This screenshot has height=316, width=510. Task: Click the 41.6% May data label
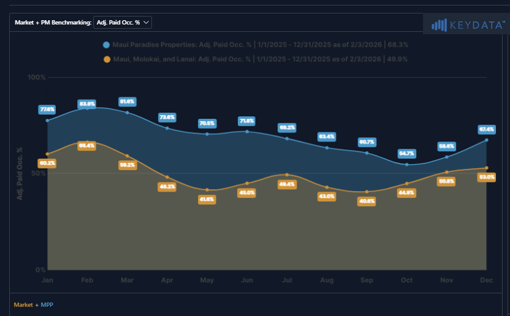207,199
